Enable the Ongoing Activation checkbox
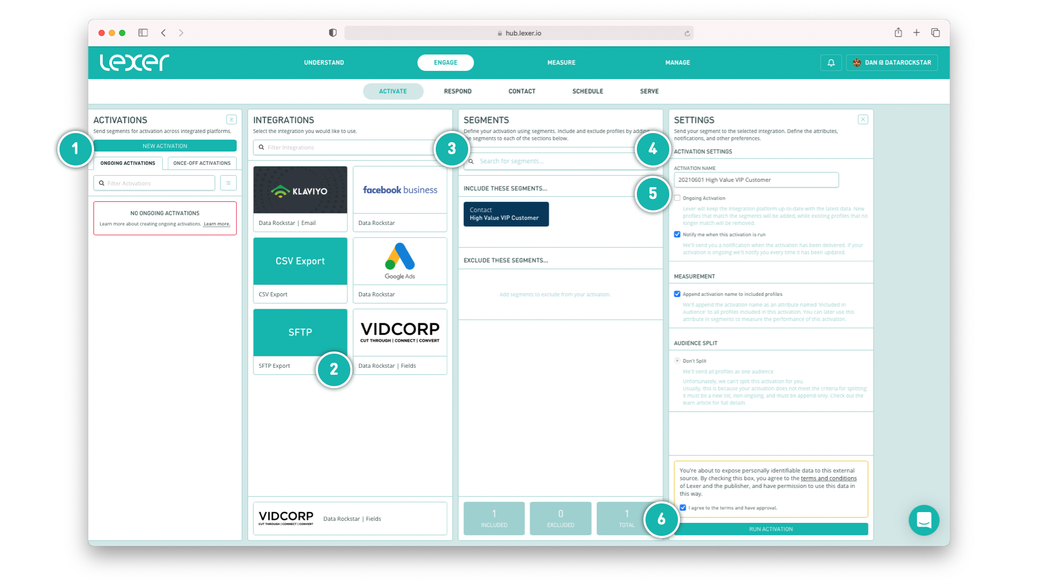The width and height of the screenshot is (1038, 584). coord(677,198)
